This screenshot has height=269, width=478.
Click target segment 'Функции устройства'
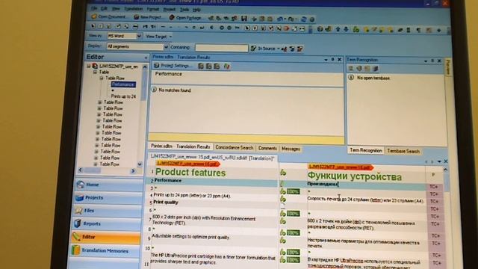coord(354,176)
